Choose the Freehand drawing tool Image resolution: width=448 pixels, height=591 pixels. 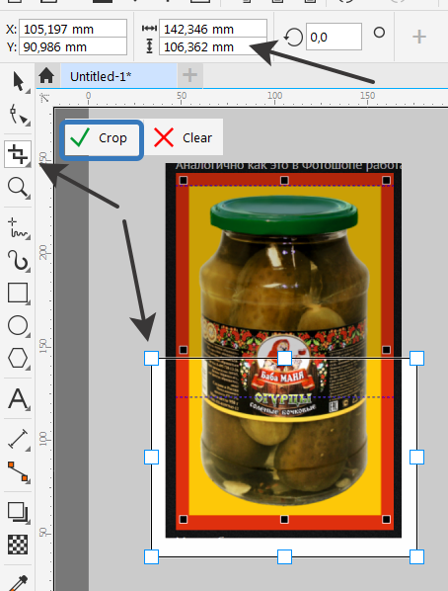pyautogui.click(x=18, y=228)
